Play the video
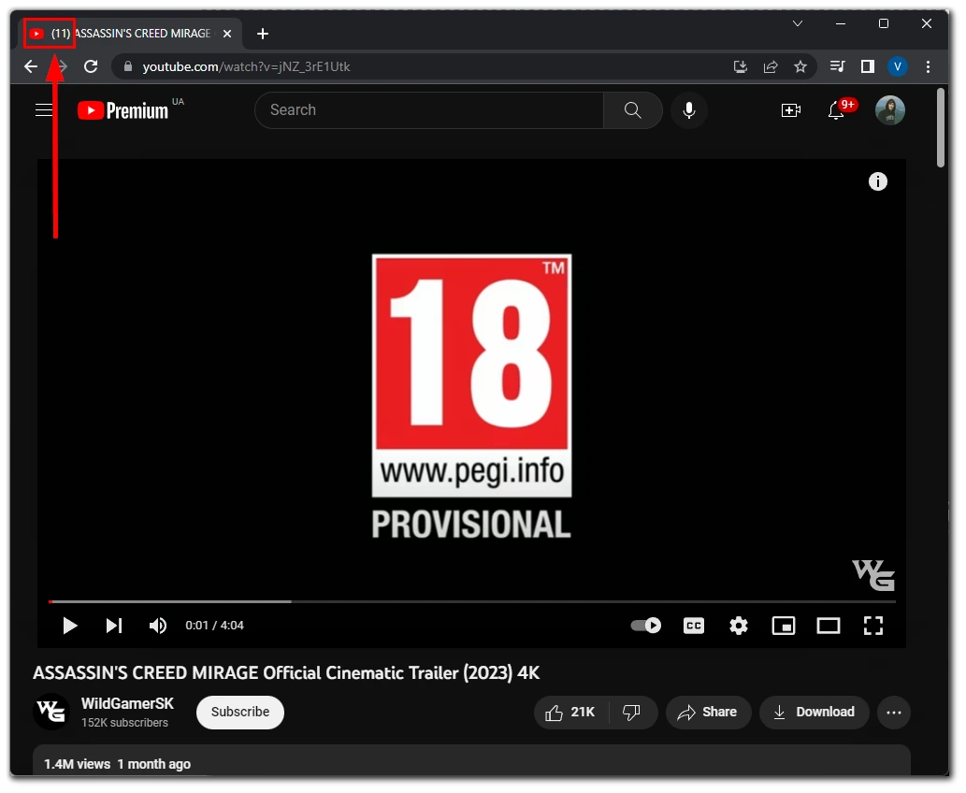This screenshot has height=793, width=966. coord(69,626)
